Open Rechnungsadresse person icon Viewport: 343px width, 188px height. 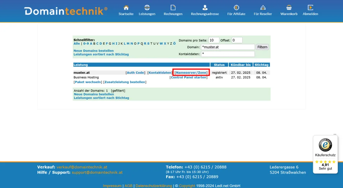(205, 8)
